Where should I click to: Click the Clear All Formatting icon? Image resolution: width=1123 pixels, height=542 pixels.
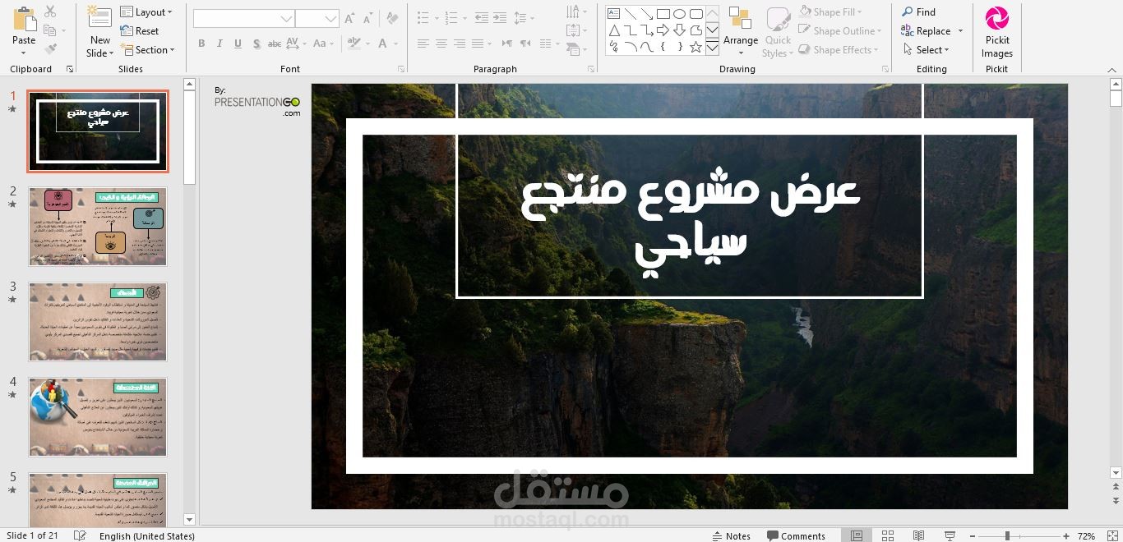391,17
